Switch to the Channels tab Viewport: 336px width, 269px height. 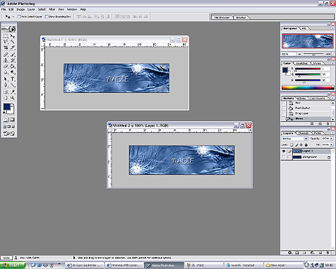pyautogui.click(x=304, y=133)
